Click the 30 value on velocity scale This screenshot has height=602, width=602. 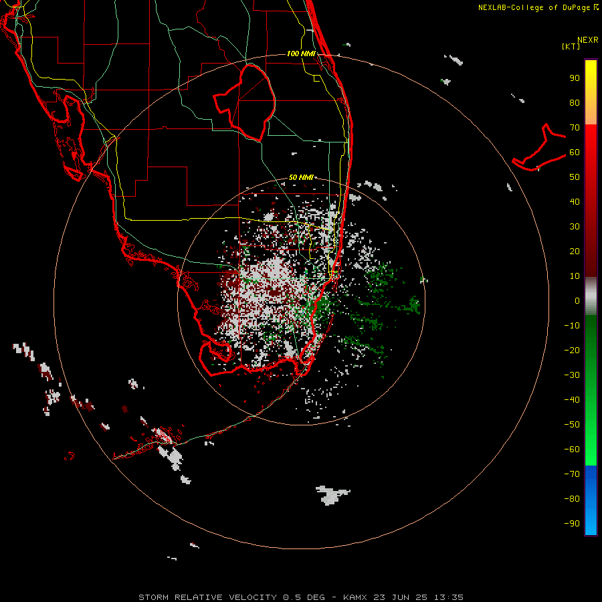pyautogui.click(x=575, y=227)
